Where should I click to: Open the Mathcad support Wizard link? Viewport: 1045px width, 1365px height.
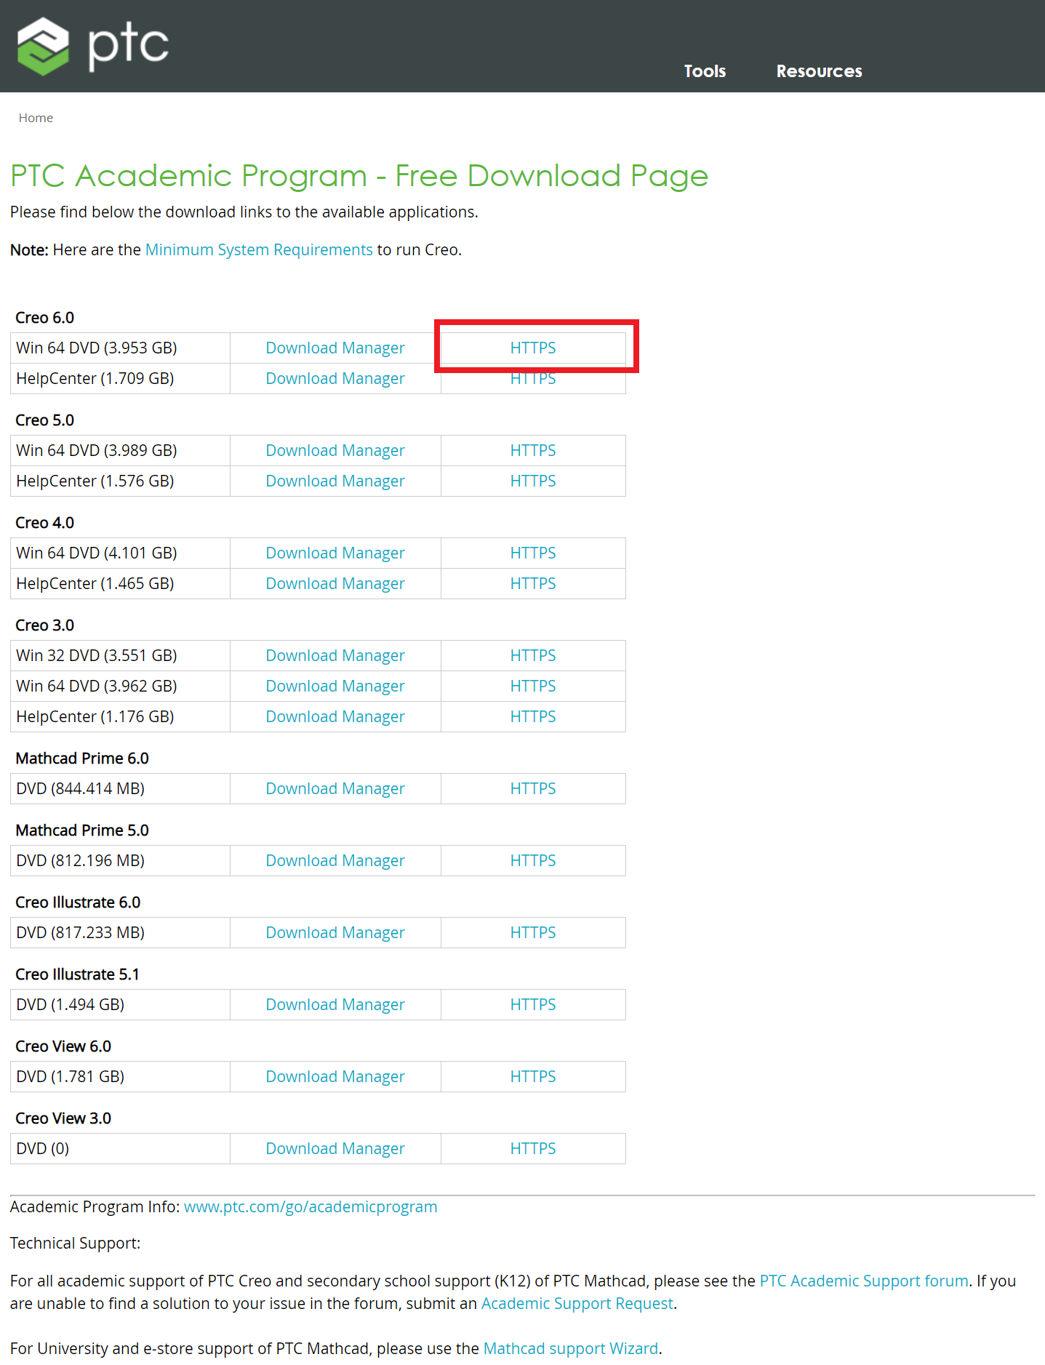(x=571, y=1348)
